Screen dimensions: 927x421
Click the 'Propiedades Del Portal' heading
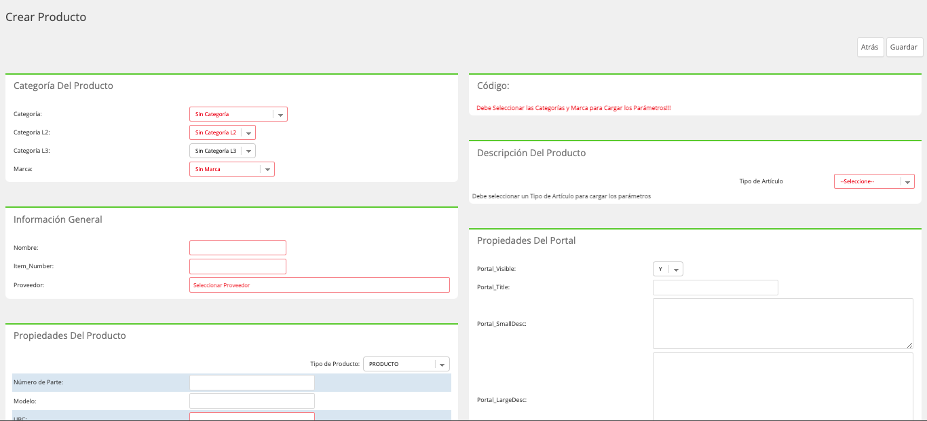pyautogui.click(x=527, y=240)
